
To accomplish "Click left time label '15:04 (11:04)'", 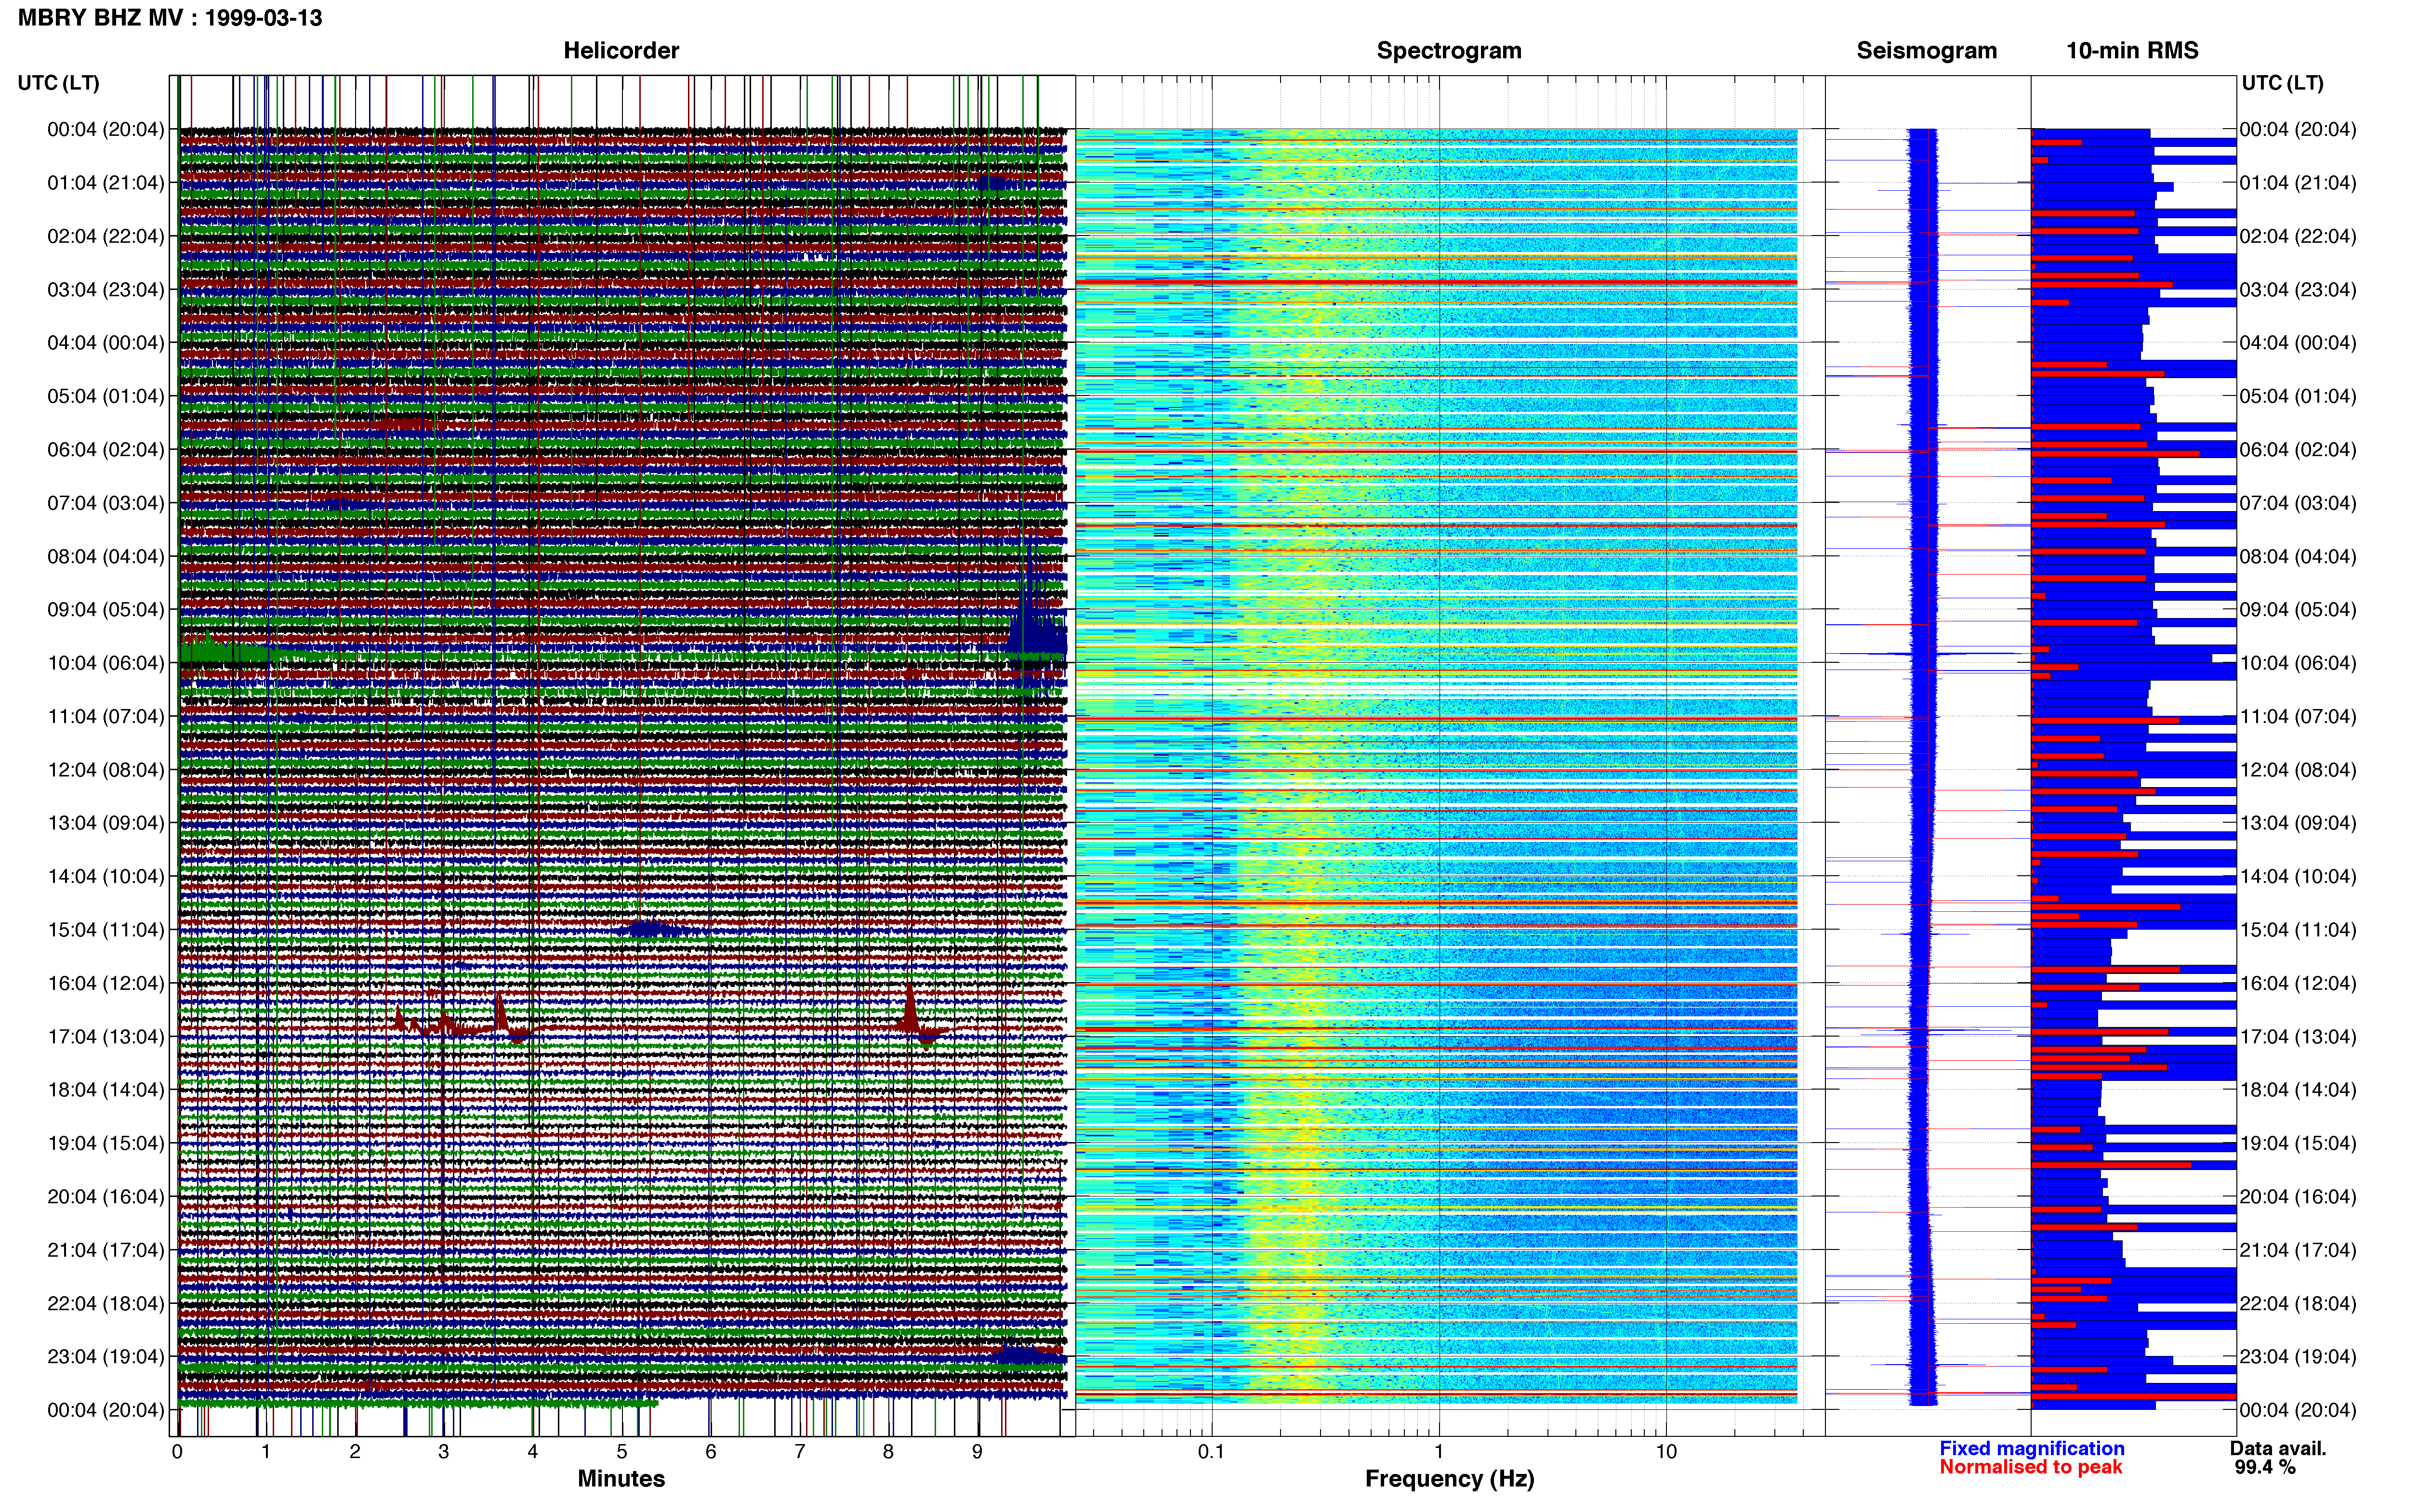I will pos(106,930).
